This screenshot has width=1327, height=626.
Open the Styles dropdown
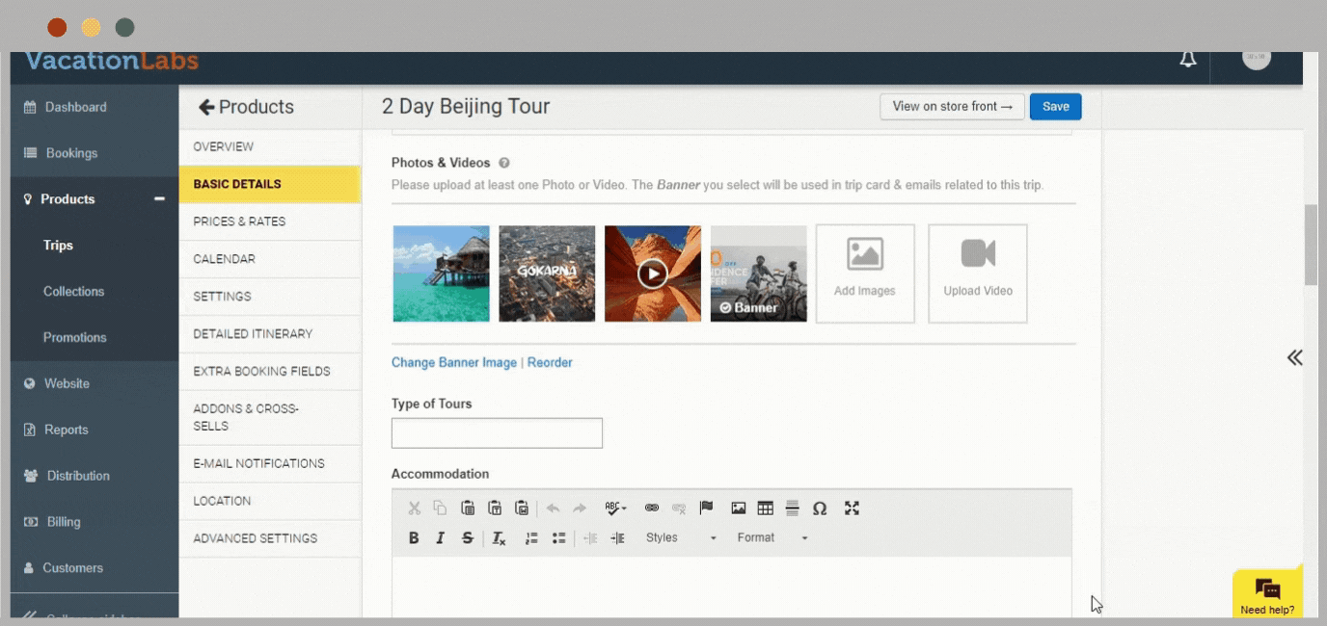(x=681, y=538)
